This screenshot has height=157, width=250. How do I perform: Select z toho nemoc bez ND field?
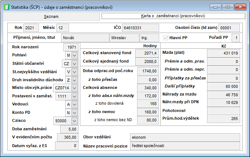[148, 120]
